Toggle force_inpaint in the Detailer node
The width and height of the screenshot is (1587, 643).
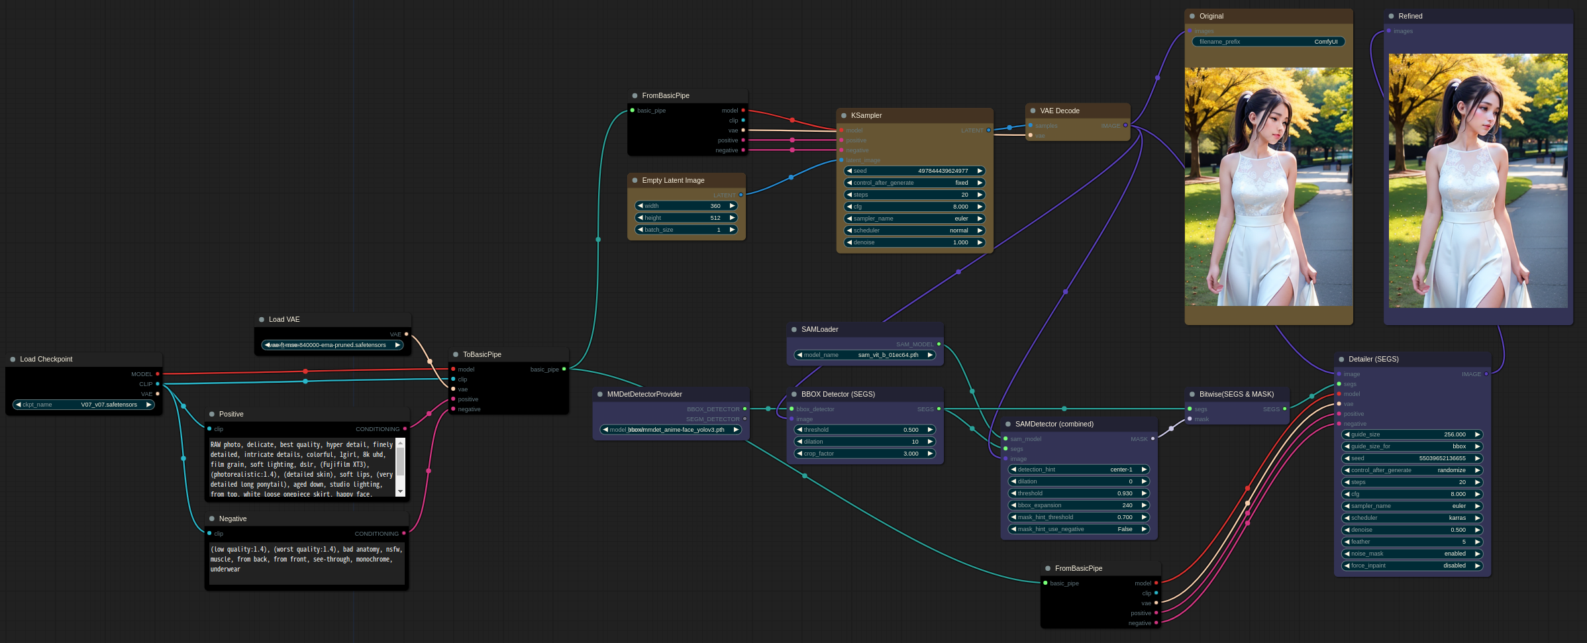1411,566
